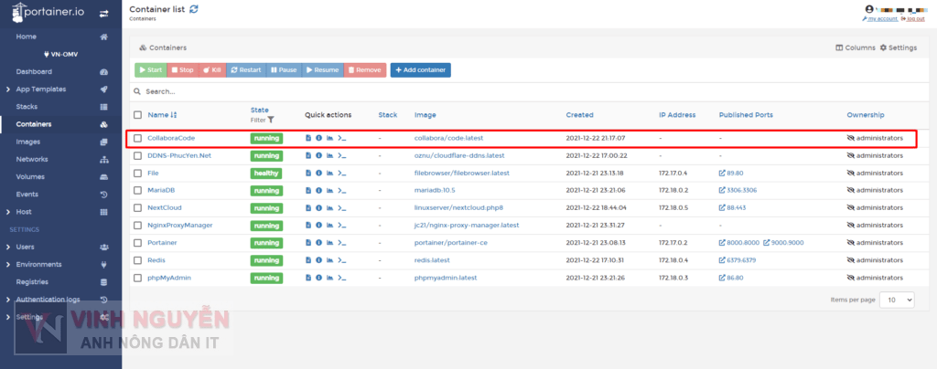Open exec console icon for CollaboraCode
The image size is (937, 369).
[x=342, y=138]
